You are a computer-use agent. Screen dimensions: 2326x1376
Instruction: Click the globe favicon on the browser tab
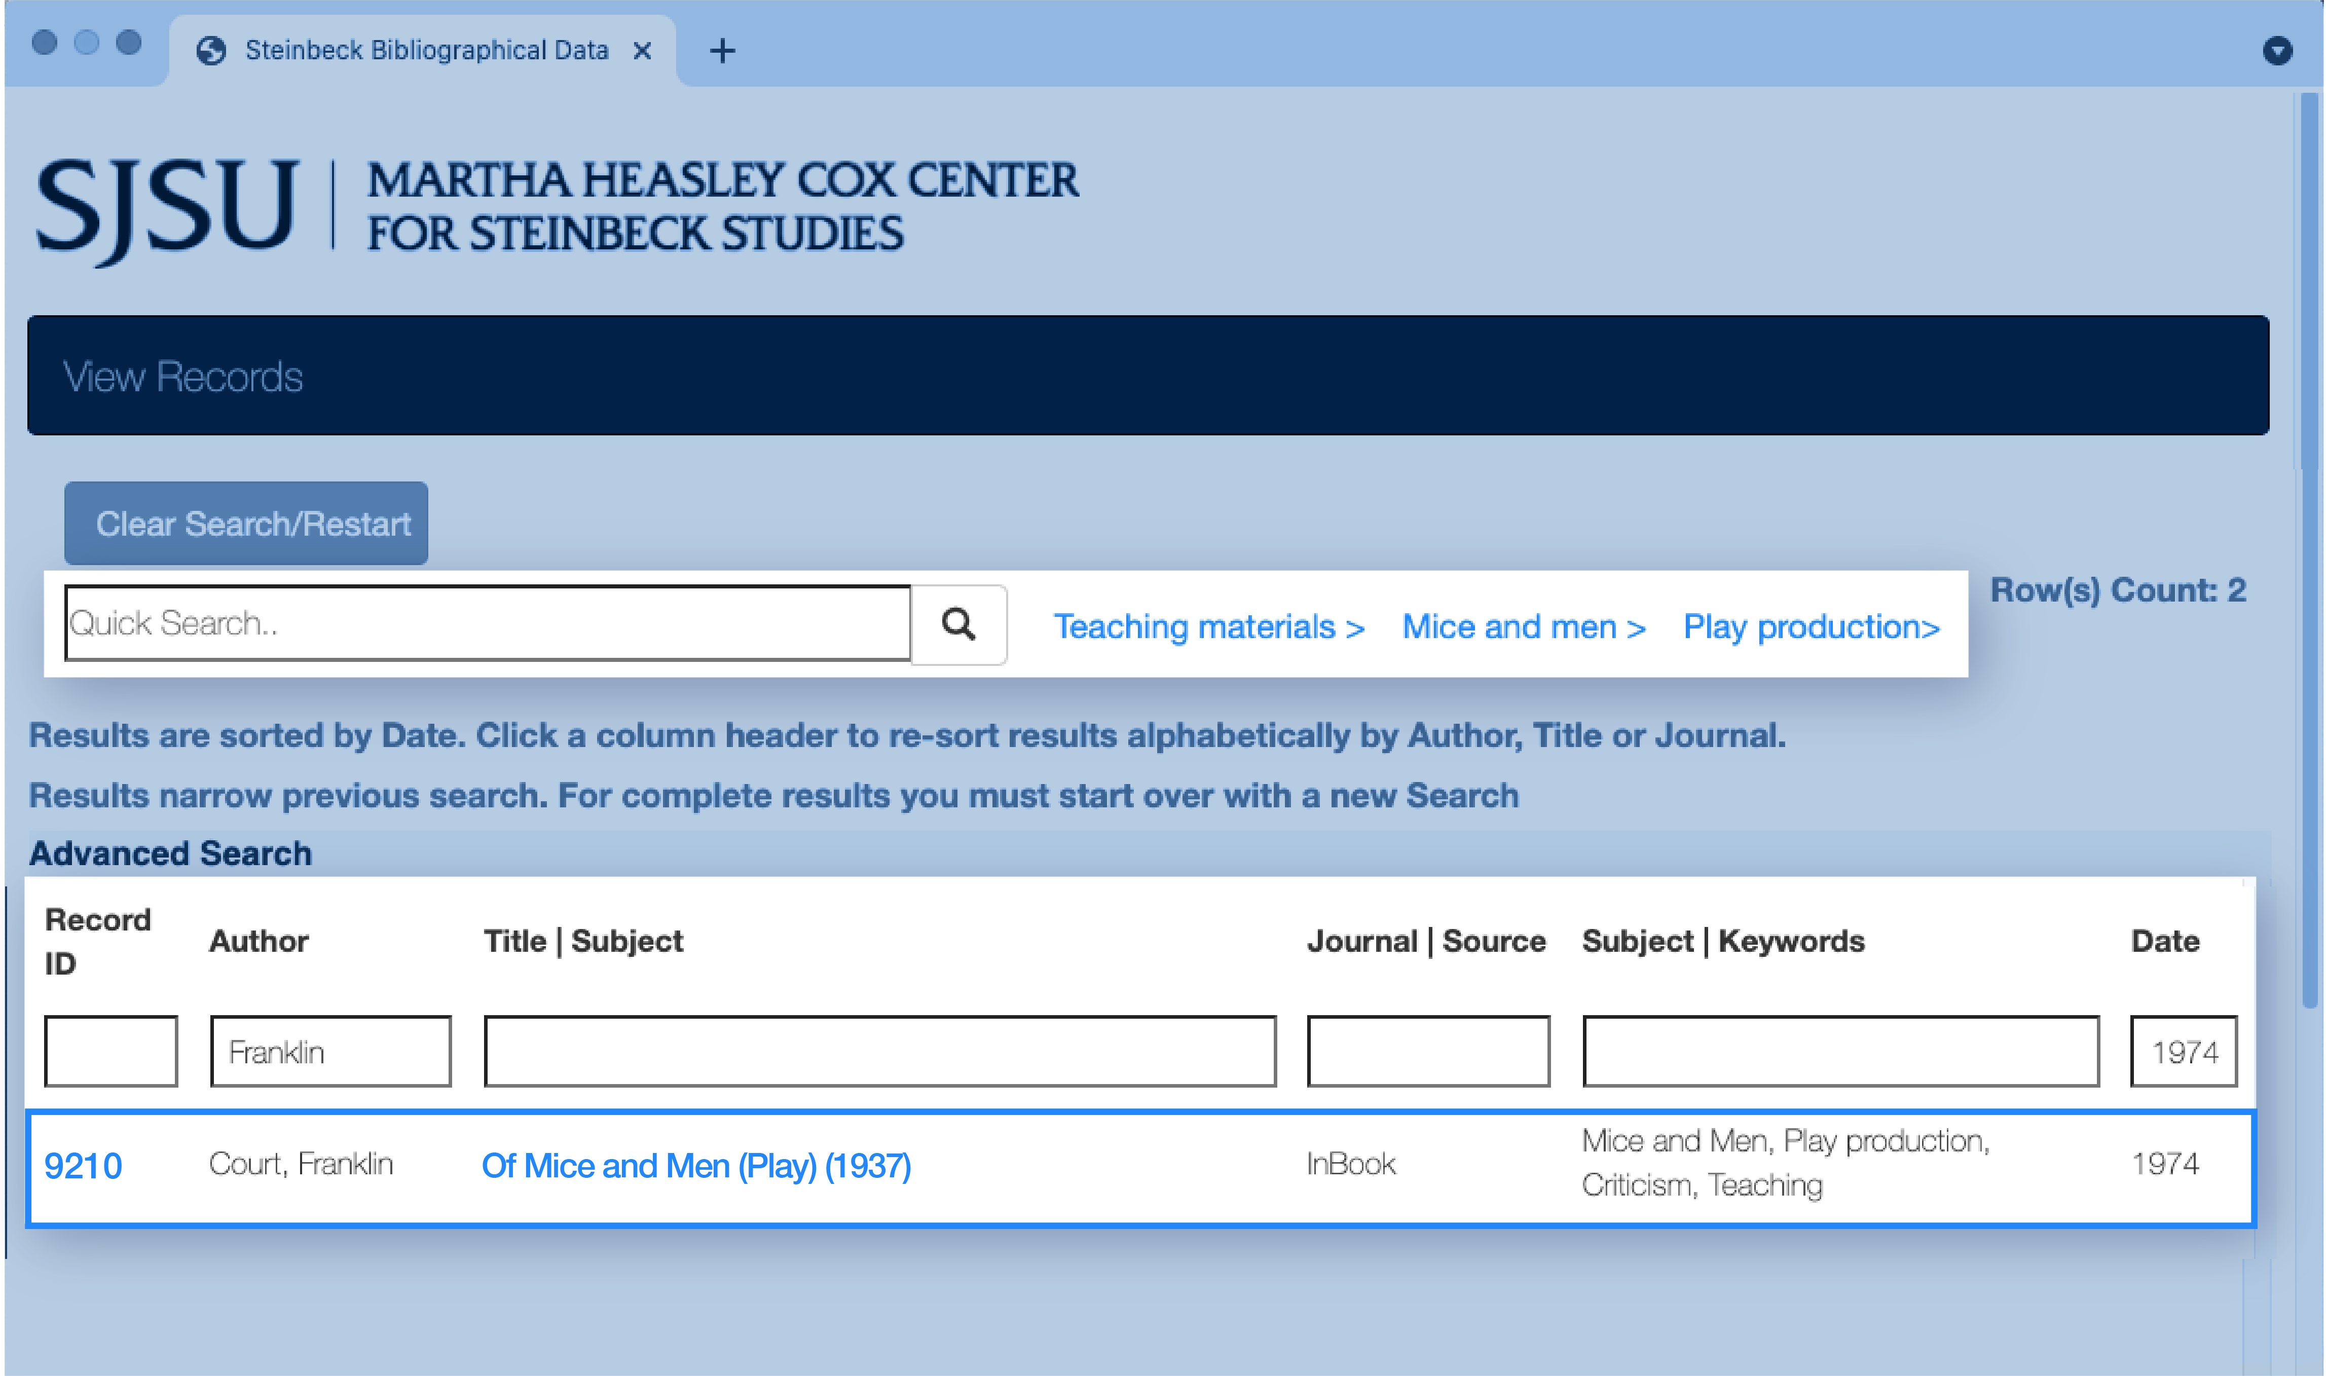click(211, 50)
